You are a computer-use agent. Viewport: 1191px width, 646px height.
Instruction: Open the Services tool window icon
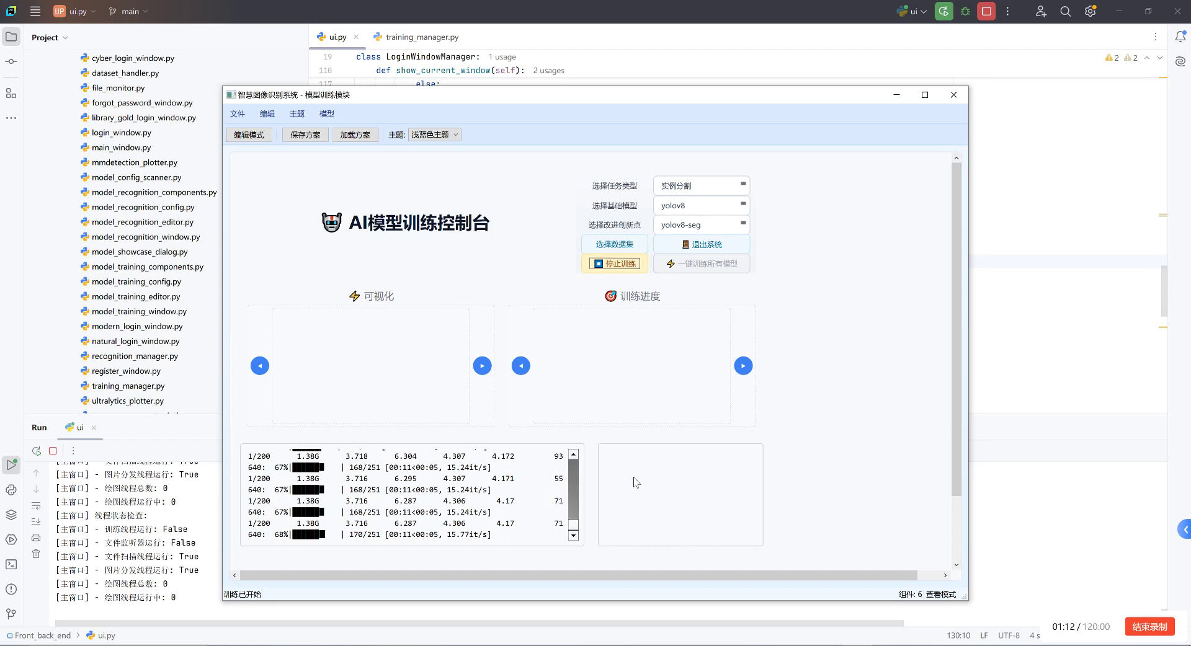point(11,539)
